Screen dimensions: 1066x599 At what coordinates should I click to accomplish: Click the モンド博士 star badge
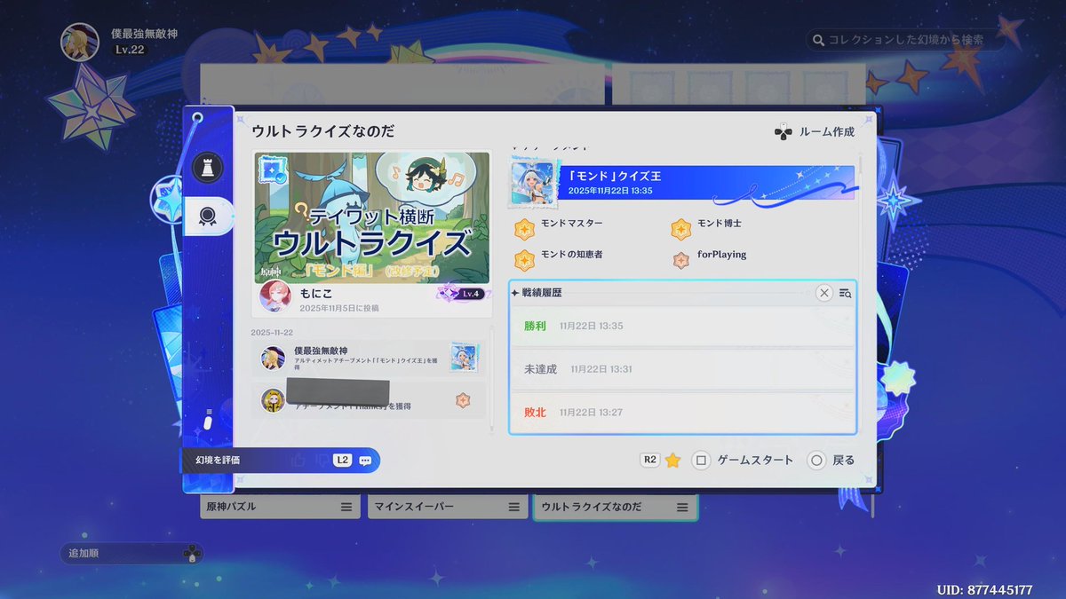point(680,228)
